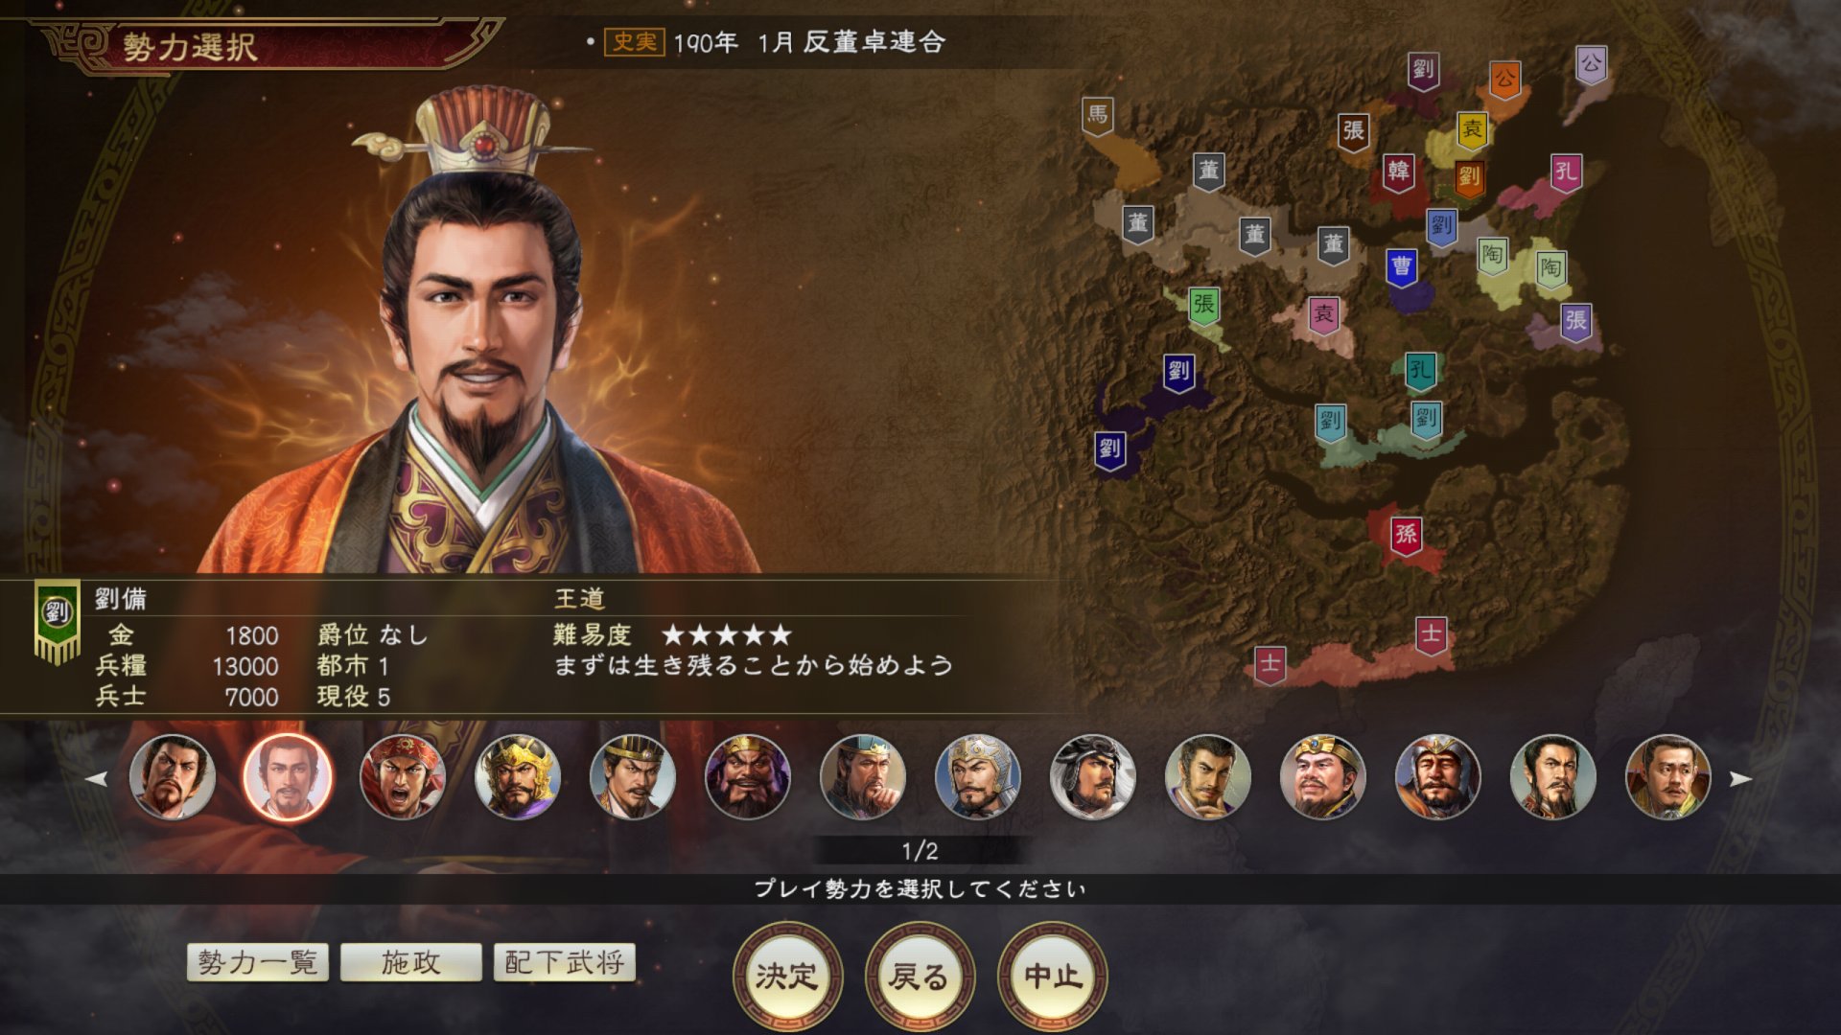Show next page of ruler portraits
This screenshot has width=1841, height=1035.
click(1740, 779)
